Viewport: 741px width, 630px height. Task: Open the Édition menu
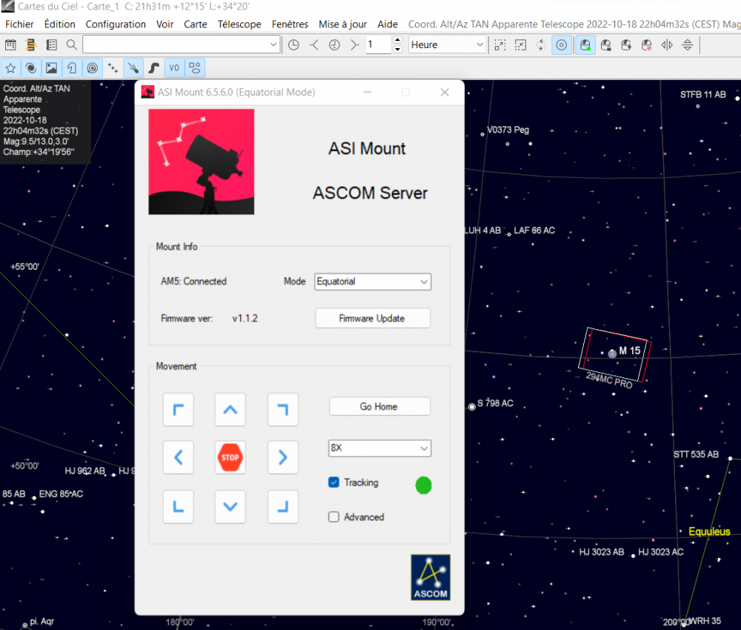coord(59,24)
